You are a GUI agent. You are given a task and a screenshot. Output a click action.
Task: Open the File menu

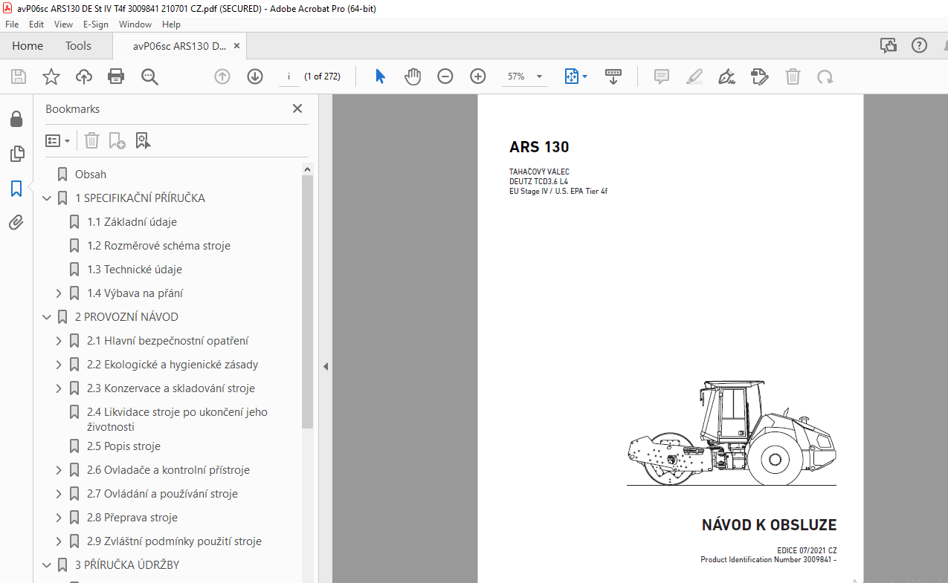12,24
